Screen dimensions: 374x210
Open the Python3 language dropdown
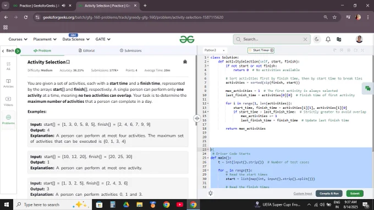(x=215, y=50)
